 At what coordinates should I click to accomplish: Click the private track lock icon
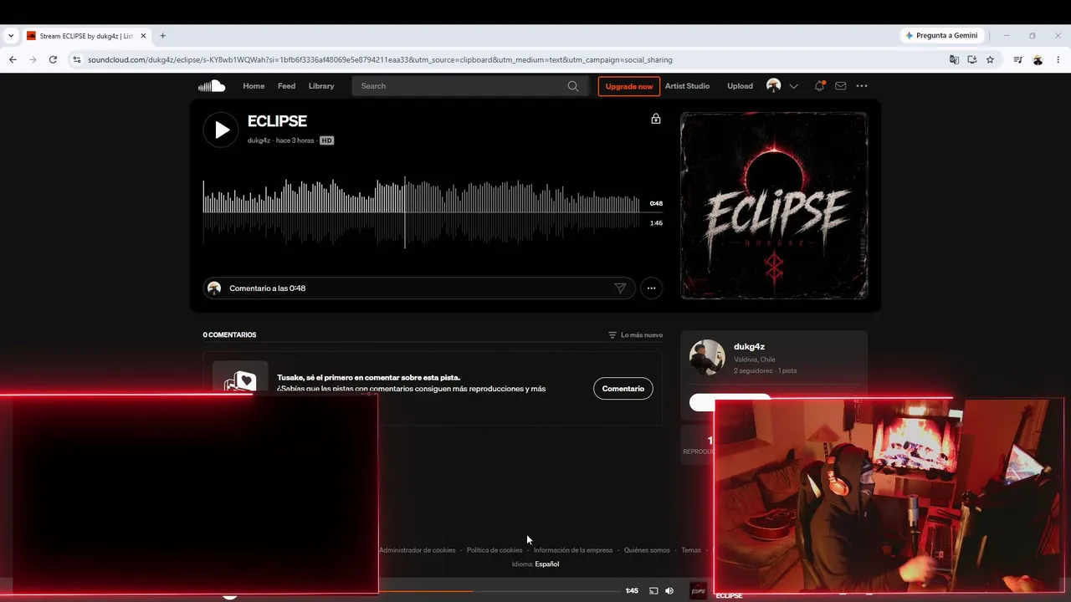[656, 119]
